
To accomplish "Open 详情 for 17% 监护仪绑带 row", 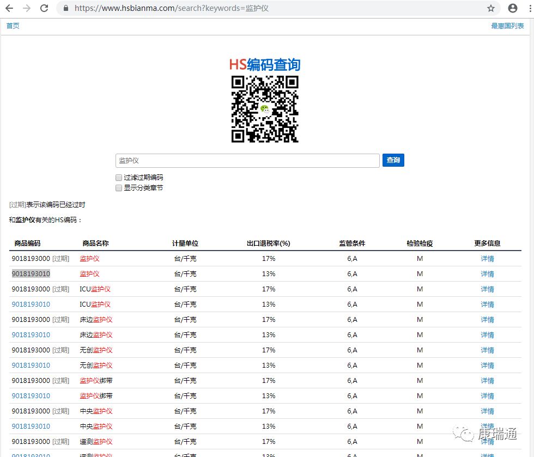I will [487, 381].
